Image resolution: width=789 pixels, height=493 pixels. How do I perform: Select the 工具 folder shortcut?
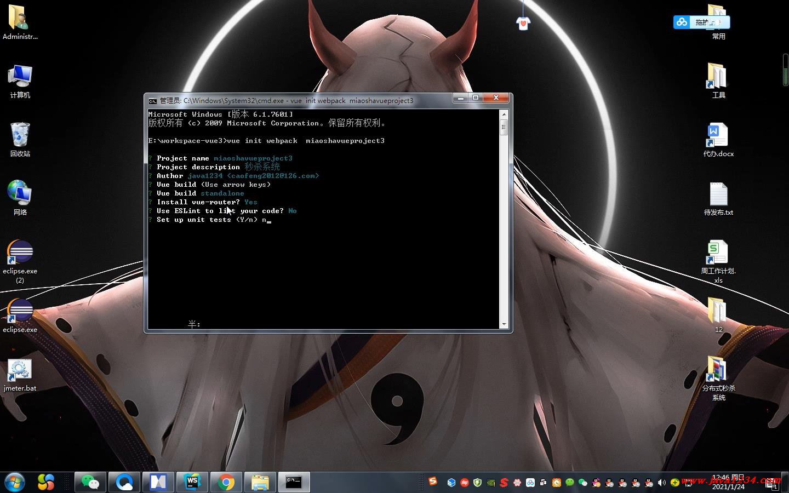tap(718, 81)
